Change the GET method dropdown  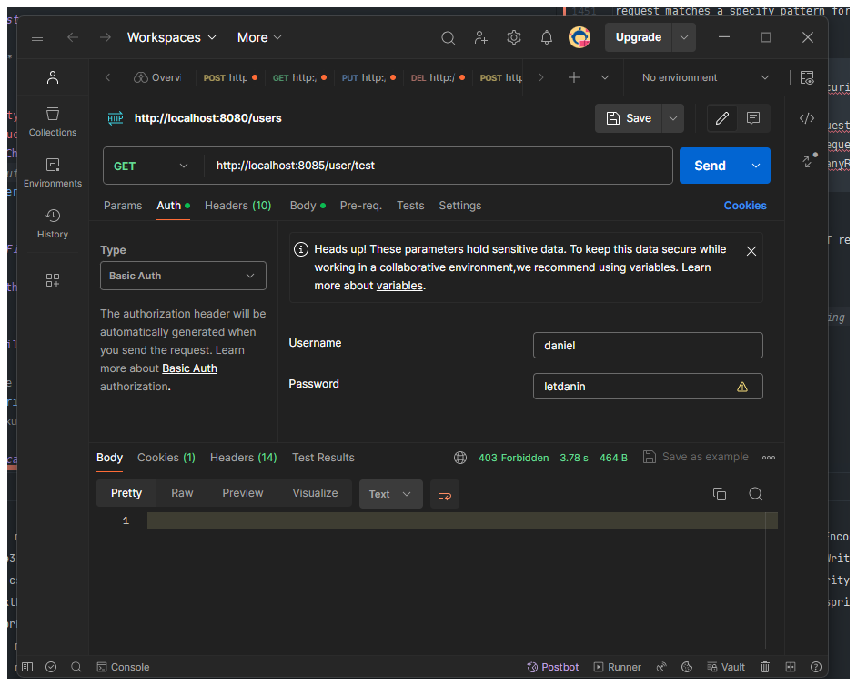point(150,166)
